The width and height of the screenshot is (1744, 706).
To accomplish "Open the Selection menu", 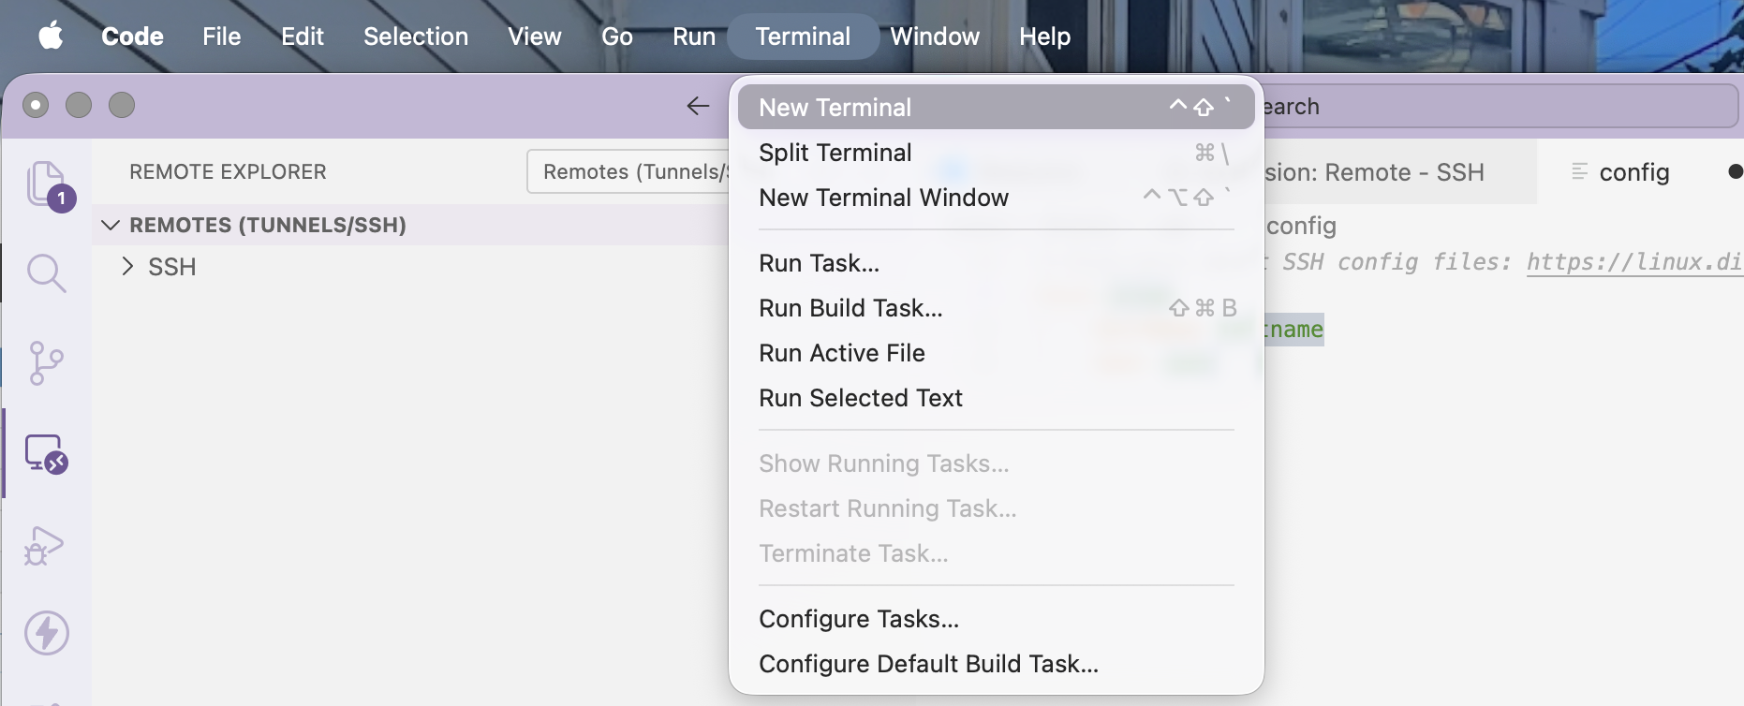I will pyautogui.click(x=416, y=37).
